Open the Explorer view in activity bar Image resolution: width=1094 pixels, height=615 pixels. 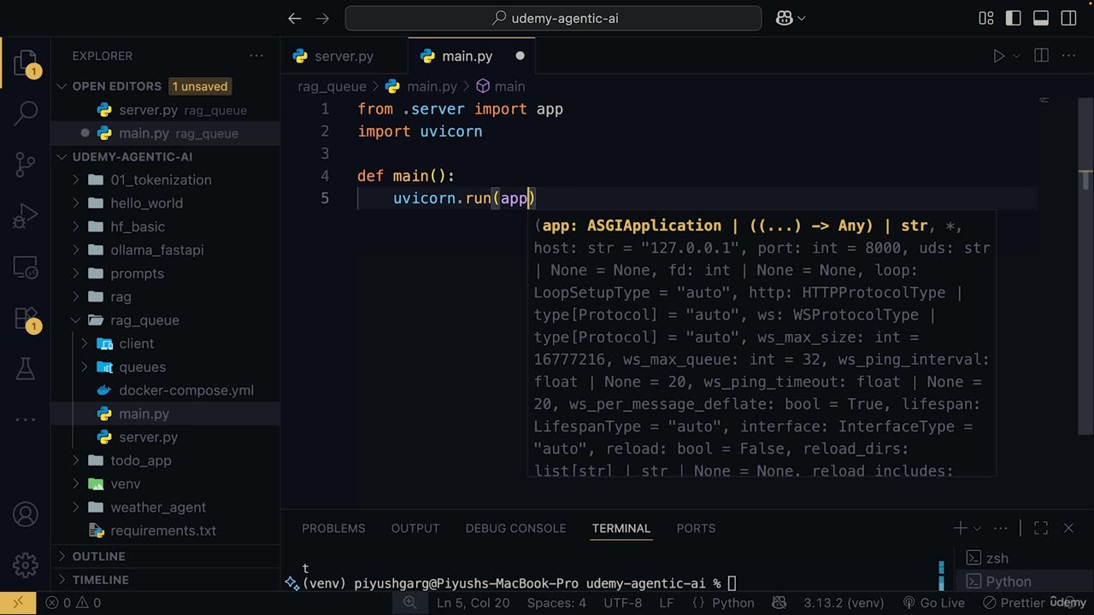pos(26,64)
